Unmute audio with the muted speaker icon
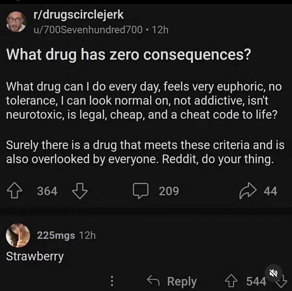The width and height of the screenshot is (292, 291). (273, 273)
